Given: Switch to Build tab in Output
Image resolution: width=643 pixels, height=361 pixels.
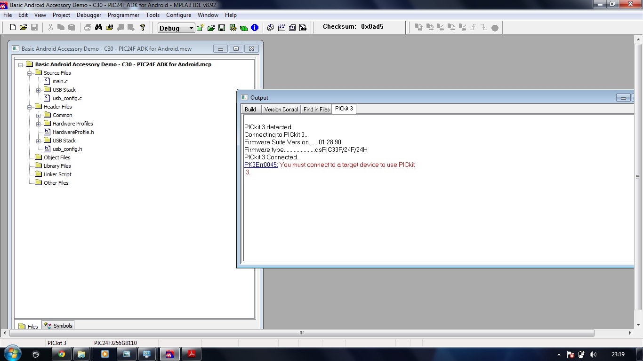Looking at the screenshot, I should click(251, 110).
